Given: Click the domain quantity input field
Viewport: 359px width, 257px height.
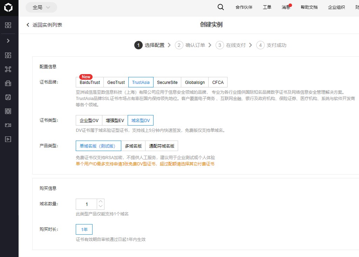Looking at the screenshot, I should [x=87, y=204].
